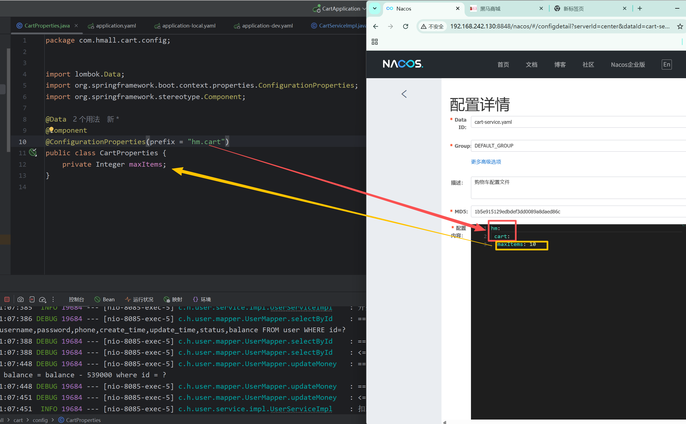
Task: Click the 文档 link in Nacos header
Action: point(531,65)
